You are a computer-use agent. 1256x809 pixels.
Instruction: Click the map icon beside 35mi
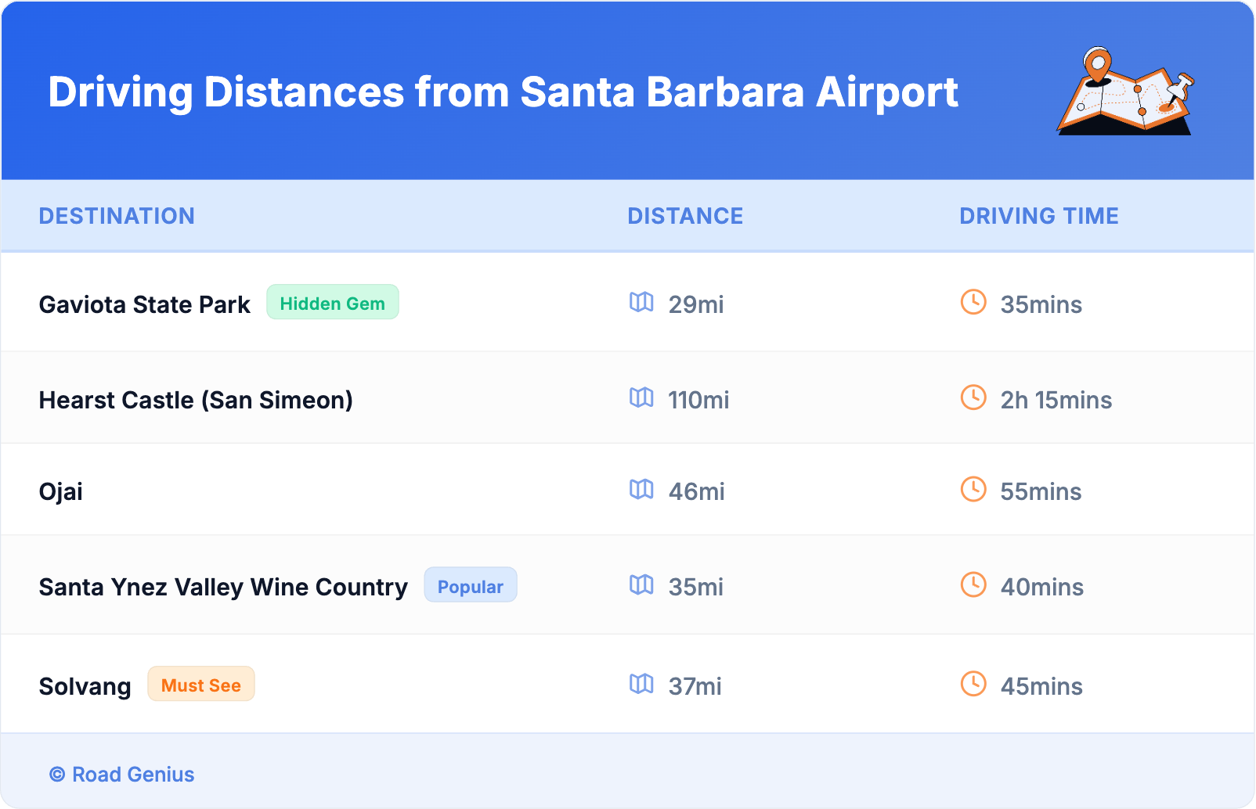click(641, 585)
